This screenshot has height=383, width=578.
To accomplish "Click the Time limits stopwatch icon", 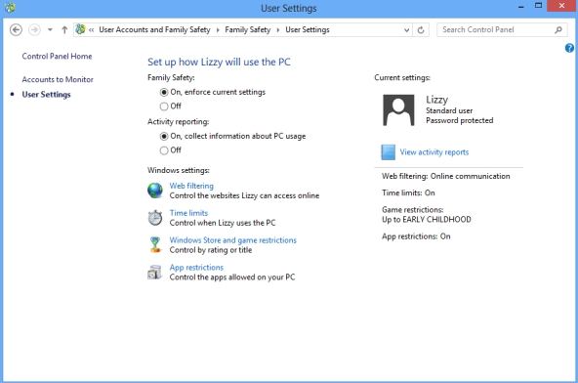I will [155, 218].
